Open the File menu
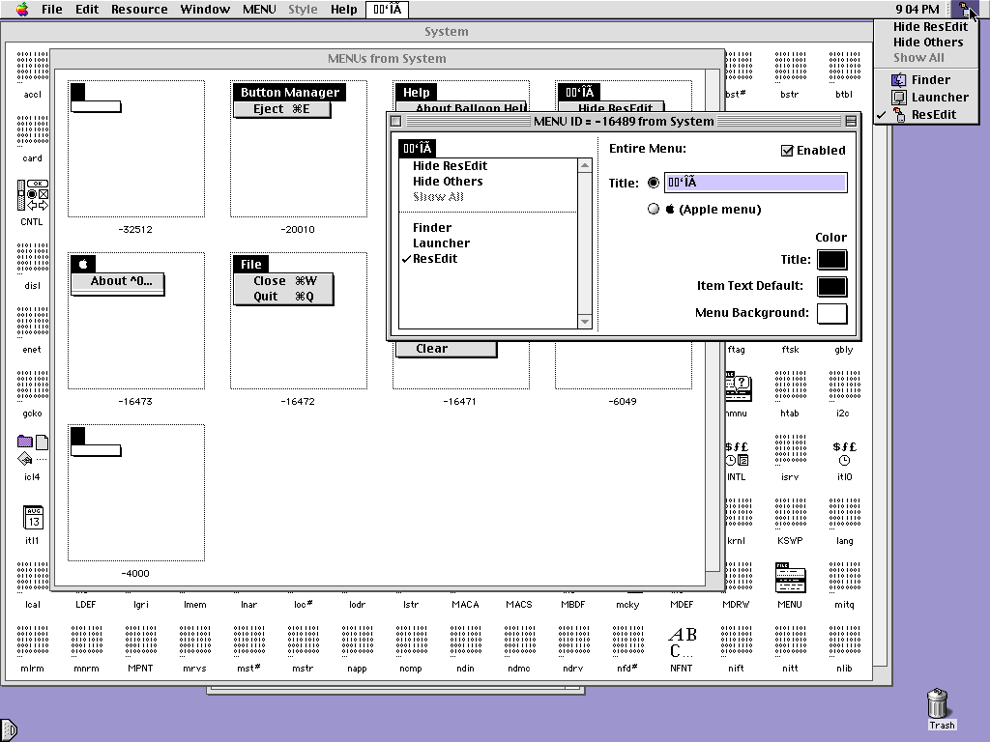Viewport: 990px width, 742px height. click(52, 9)
